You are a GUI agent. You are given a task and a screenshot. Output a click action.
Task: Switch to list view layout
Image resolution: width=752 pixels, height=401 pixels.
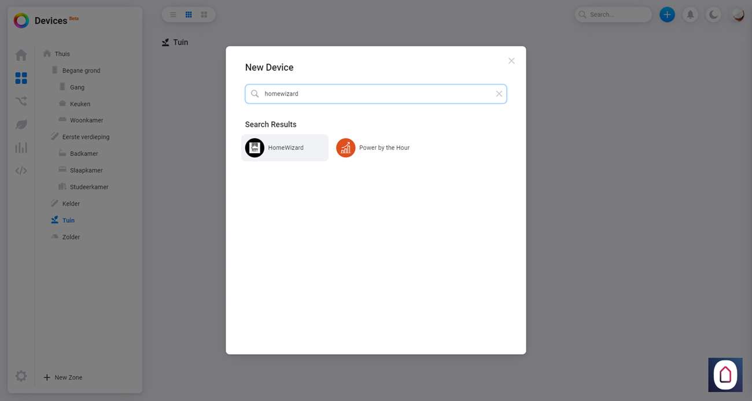pyautogui.click(x=173, y=14)
